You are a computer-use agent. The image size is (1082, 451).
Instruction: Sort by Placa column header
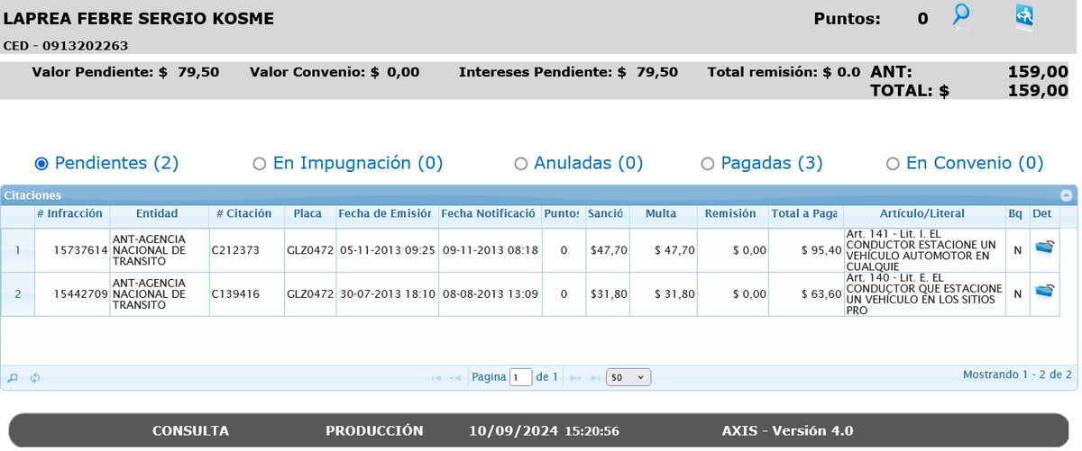coord(308,214)
